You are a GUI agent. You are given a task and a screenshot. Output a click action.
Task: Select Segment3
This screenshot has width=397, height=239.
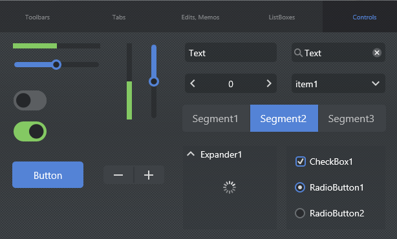352,118
